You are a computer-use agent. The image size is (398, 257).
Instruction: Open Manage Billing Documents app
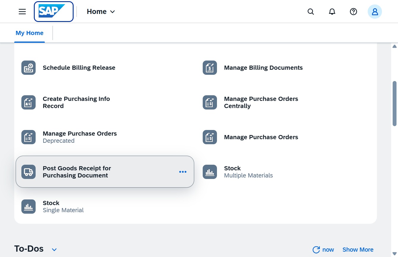[x=263, y=68]
